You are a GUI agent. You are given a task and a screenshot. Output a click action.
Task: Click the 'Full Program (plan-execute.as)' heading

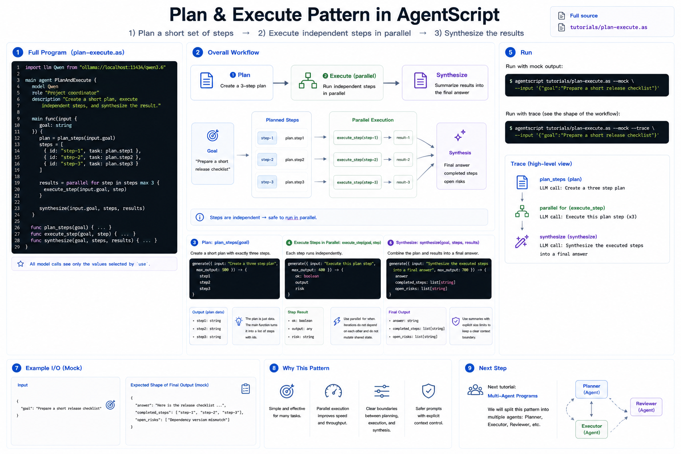(76, 52)
